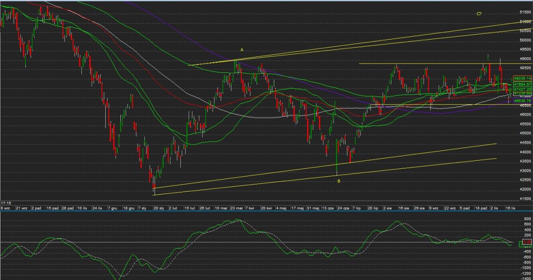Select the 13 cze date marker
The height and width of the screenshot is (280, 533).
pyautogui.click(x=328, y=208)
